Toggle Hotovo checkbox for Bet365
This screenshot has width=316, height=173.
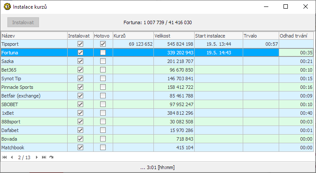(103, 69)
